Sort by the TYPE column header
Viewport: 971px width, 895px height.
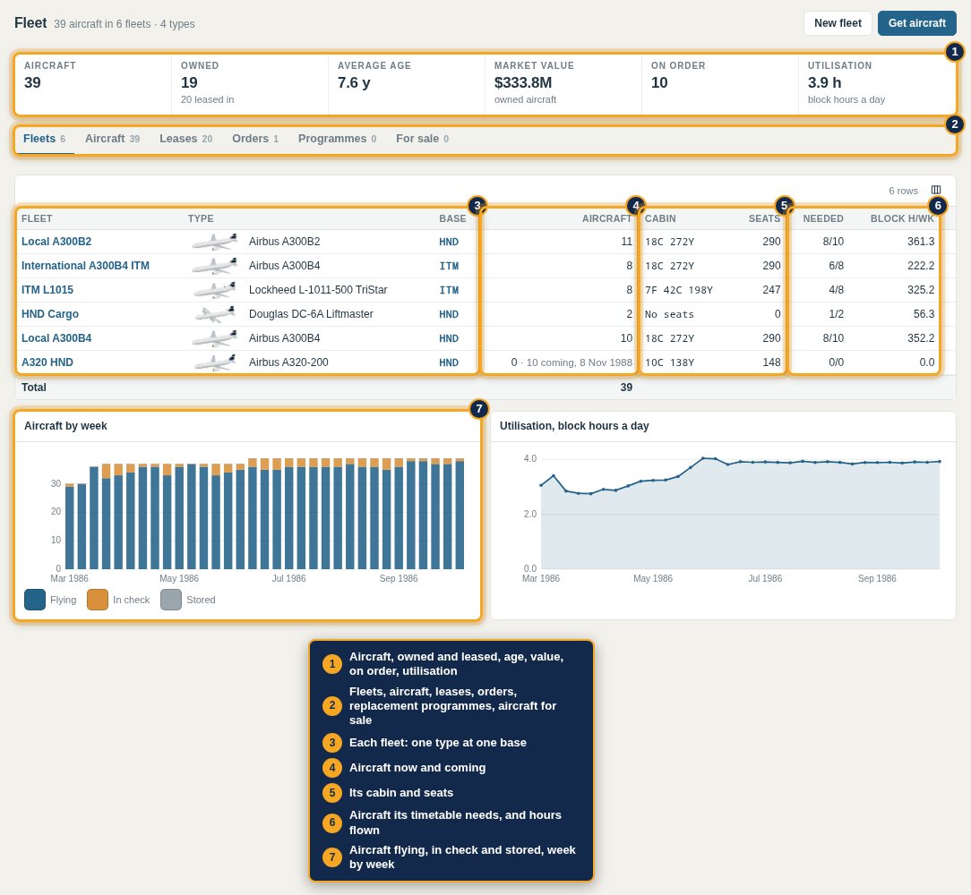[x=201, y=218]
